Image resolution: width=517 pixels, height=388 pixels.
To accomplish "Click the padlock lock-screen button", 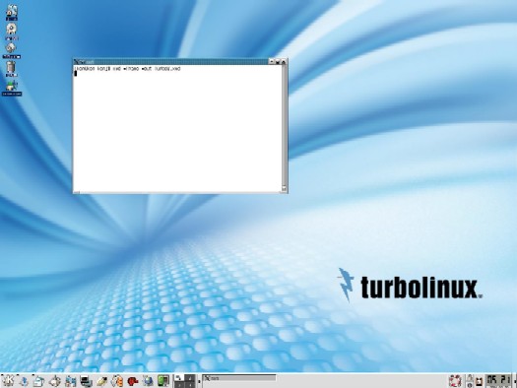I will point(470,378).
